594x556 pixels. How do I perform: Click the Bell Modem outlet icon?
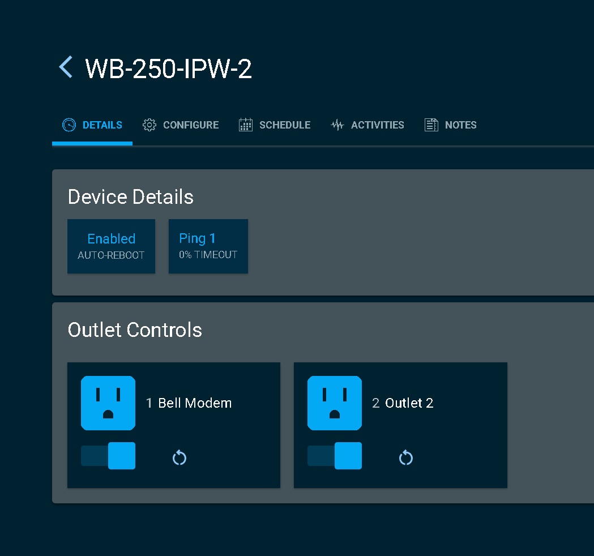point(108,403)
